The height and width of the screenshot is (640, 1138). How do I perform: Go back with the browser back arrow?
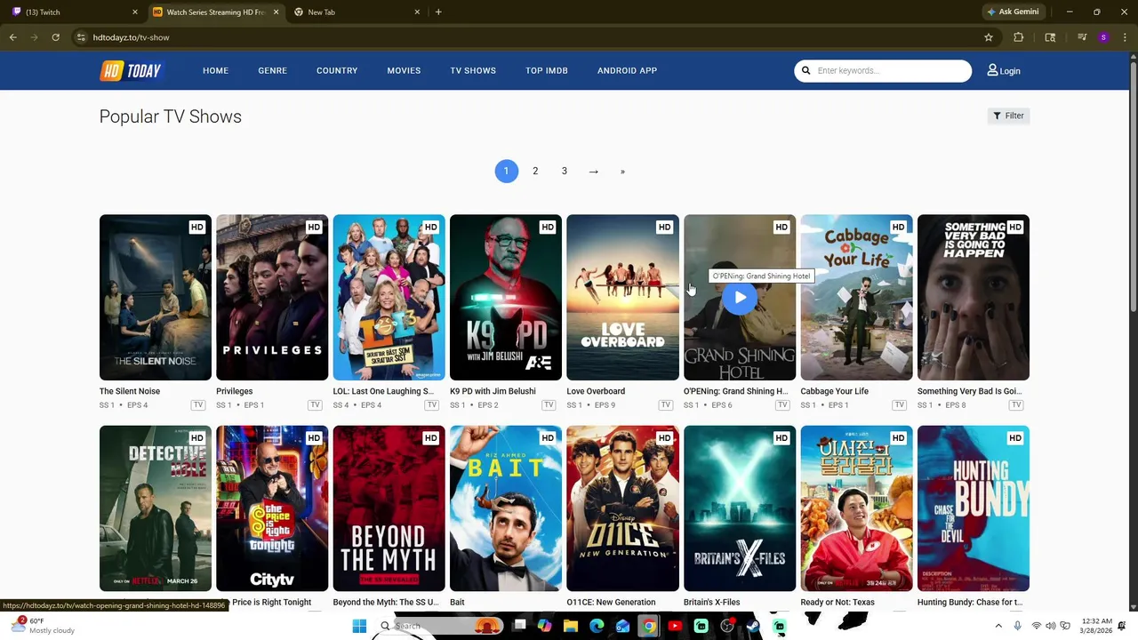pos(12,37)
